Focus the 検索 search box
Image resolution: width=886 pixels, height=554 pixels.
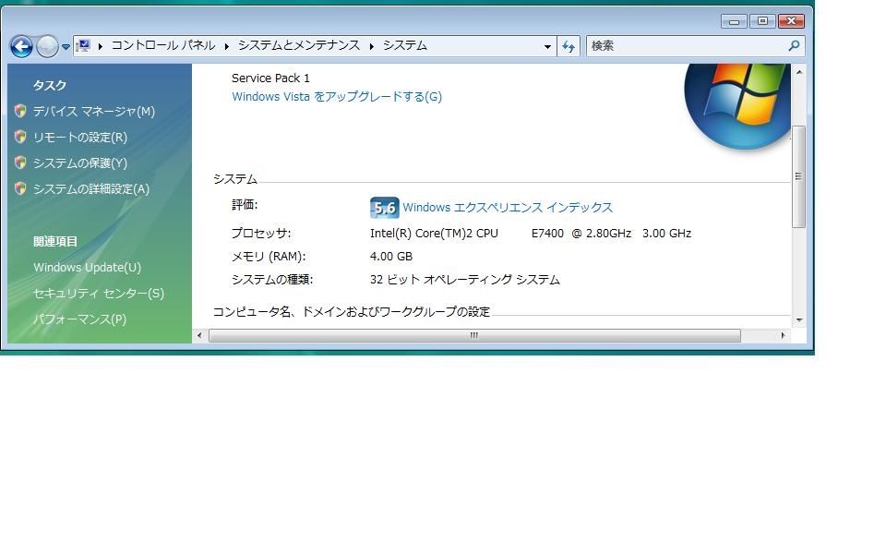(687, 46)
